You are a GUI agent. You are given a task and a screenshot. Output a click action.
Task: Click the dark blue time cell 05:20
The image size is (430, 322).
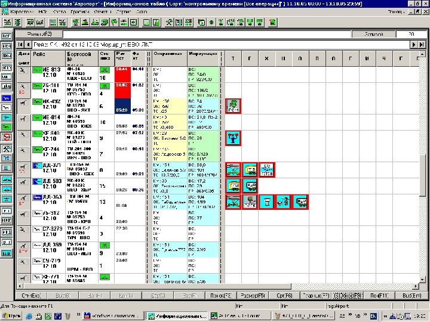pyautogui.click(x=122, y=106)
